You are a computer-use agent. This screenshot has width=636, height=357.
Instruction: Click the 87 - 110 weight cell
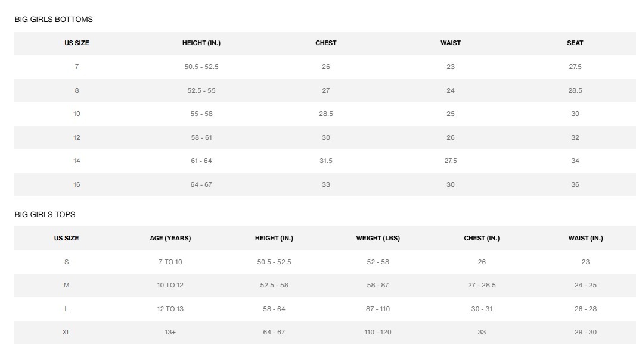(378, 309)
